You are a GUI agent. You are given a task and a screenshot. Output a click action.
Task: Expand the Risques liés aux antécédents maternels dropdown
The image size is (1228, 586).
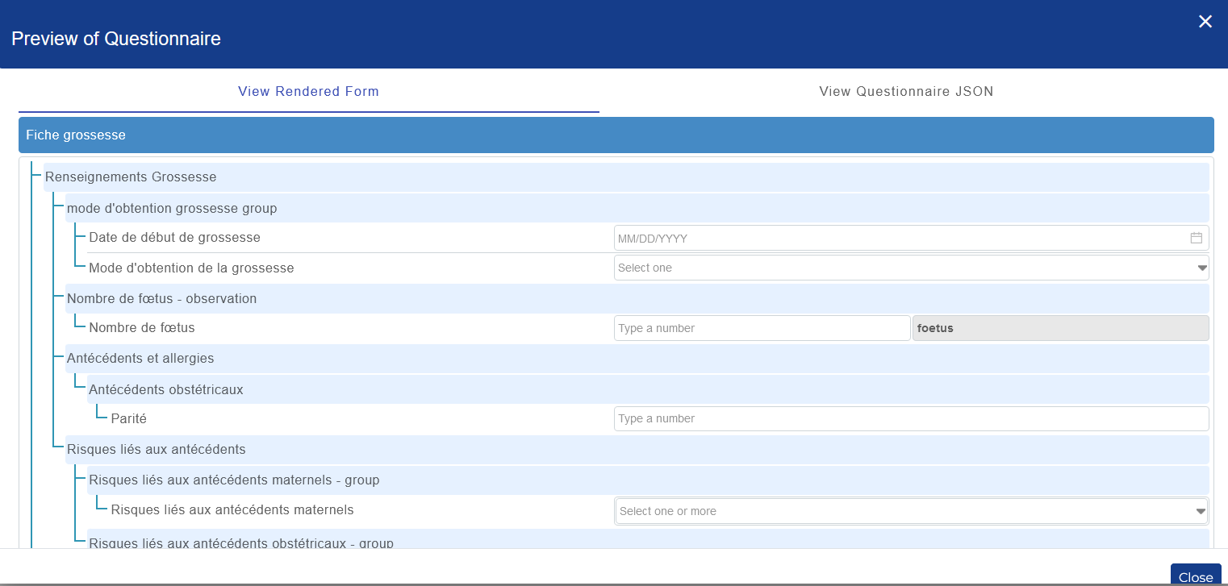1201,509
